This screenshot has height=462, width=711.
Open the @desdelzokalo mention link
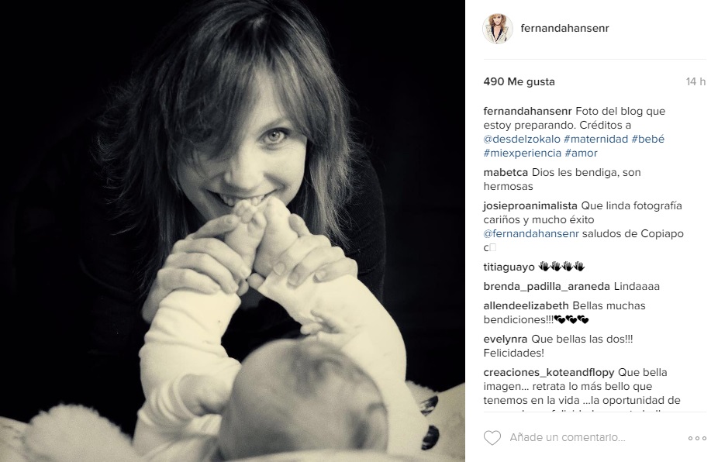(x=522, y=140)
